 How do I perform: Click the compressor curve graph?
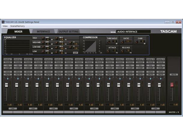click(90, 46)
